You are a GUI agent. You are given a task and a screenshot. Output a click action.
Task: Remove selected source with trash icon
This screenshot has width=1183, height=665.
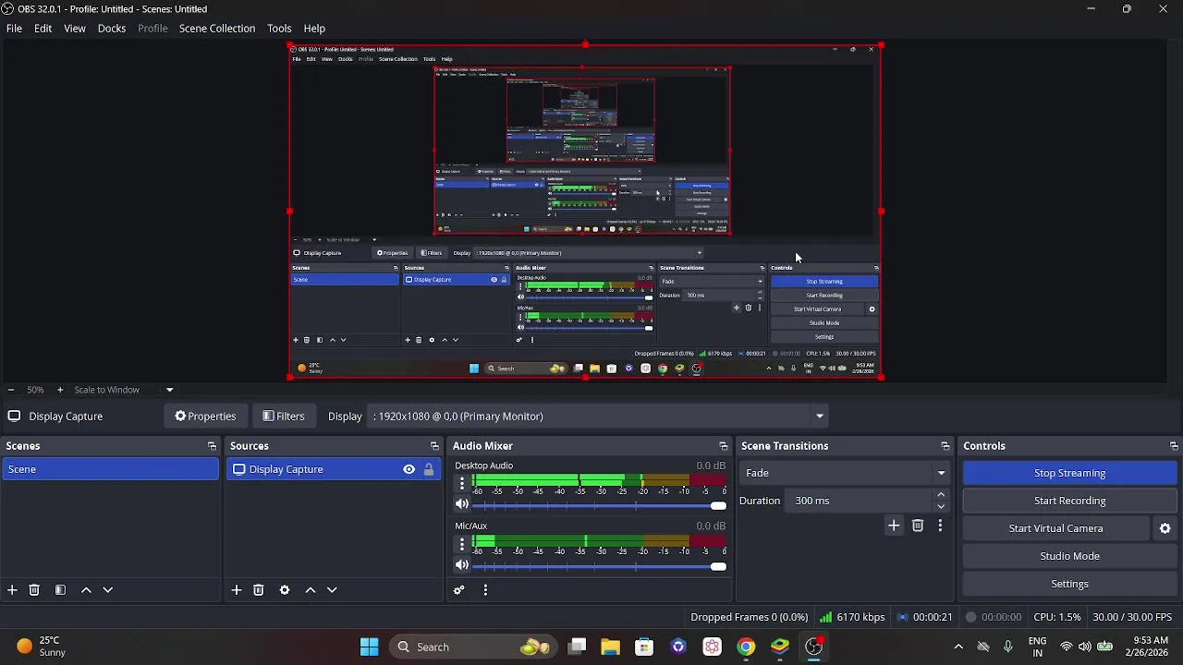point(258,590)
